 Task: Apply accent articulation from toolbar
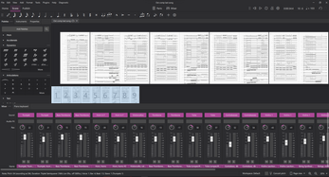123,15
